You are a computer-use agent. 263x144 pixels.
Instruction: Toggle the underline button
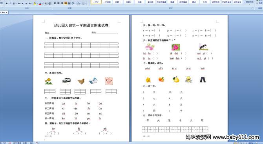[x=14, y=4]
